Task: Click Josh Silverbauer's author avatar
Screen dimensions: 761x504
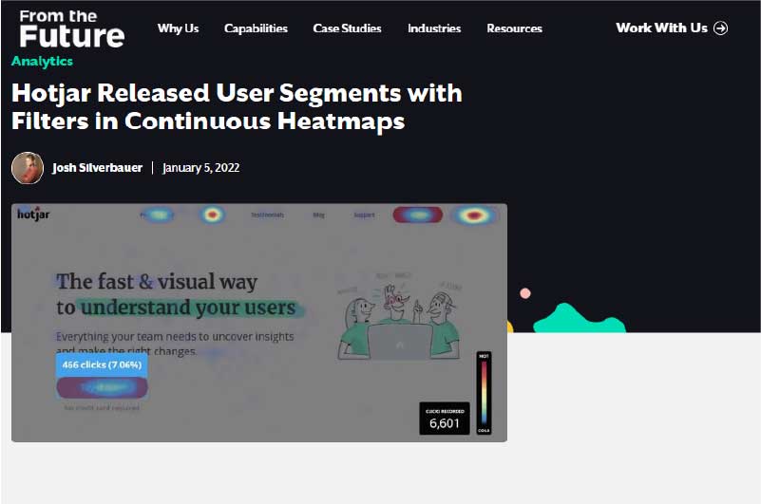Action: [28, 168]
